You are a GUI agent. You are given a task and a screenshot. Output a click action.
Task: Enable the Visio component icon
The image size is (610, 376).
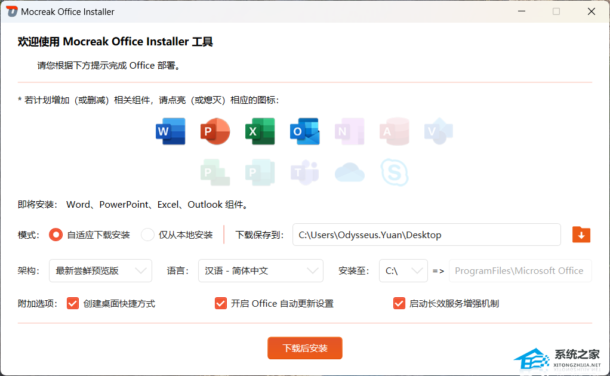[x=439, y=131]
